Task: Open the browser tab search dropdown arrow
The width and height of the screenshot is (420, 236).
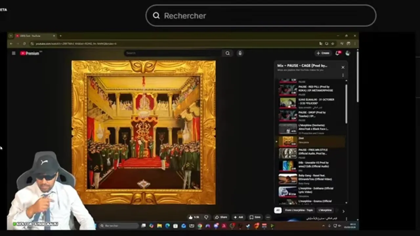Action: coord(11,36)
